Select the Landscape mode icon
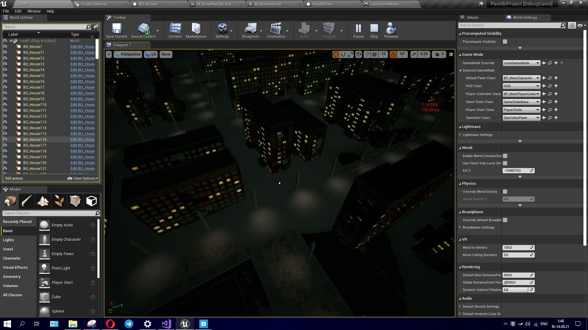Screen dimensions: 588x330 point(43,201)
